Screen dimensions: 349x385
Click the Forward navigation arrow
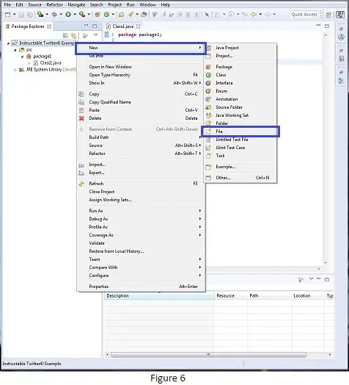268,15
